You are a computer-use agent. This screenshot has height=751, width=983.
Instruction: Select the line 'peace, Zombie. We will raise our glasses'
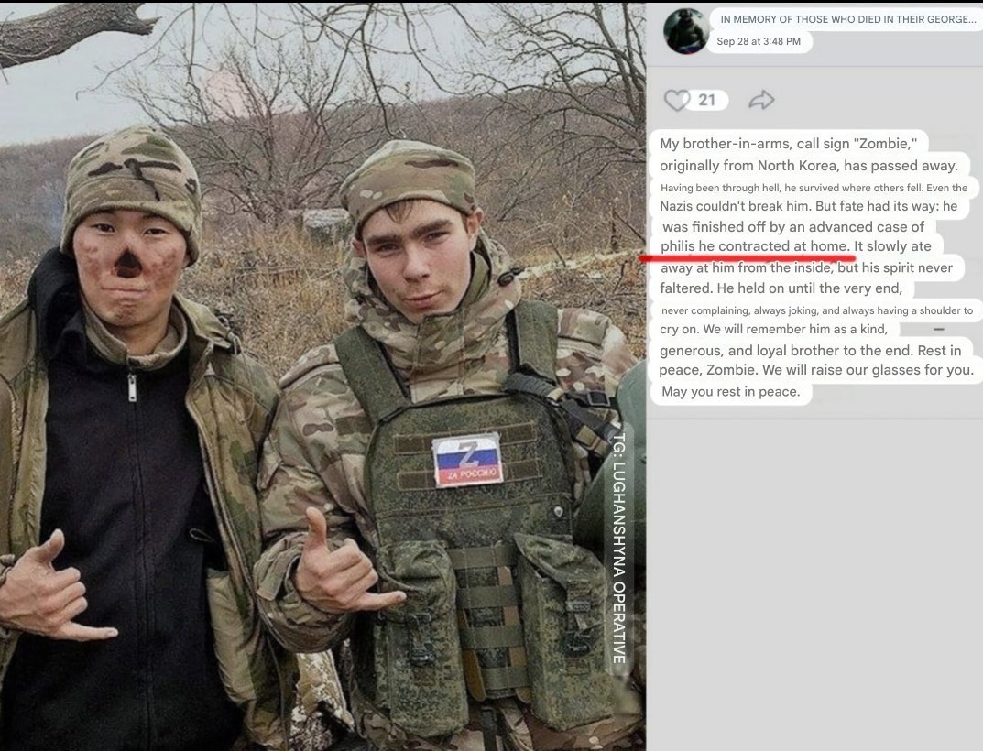click(816, 370)
